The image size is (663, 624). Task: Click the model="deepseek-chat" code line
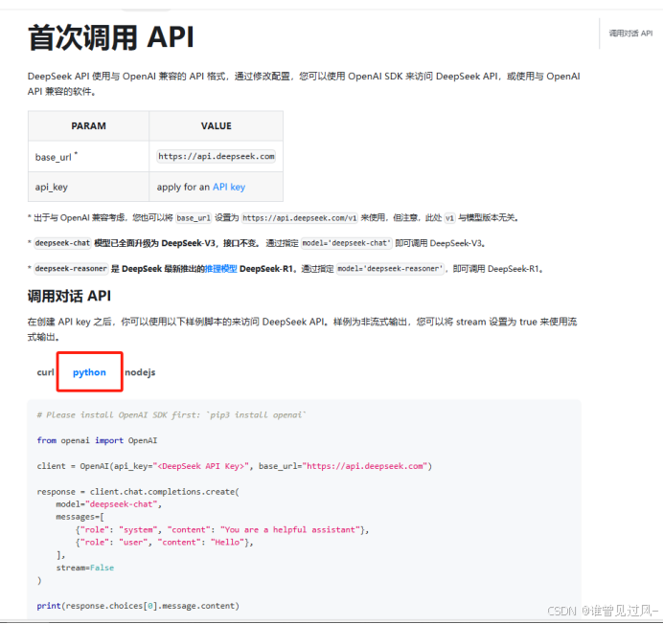(x=108, y=504)
